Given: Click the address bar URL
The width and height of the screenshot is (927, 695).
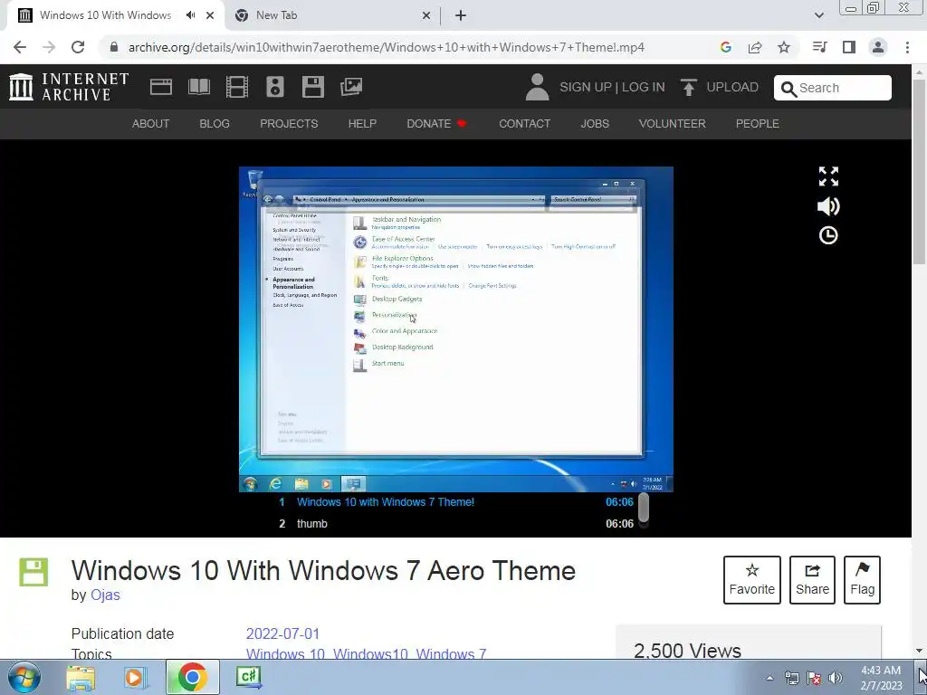Looking at the screenshot, I should [386, 47].
